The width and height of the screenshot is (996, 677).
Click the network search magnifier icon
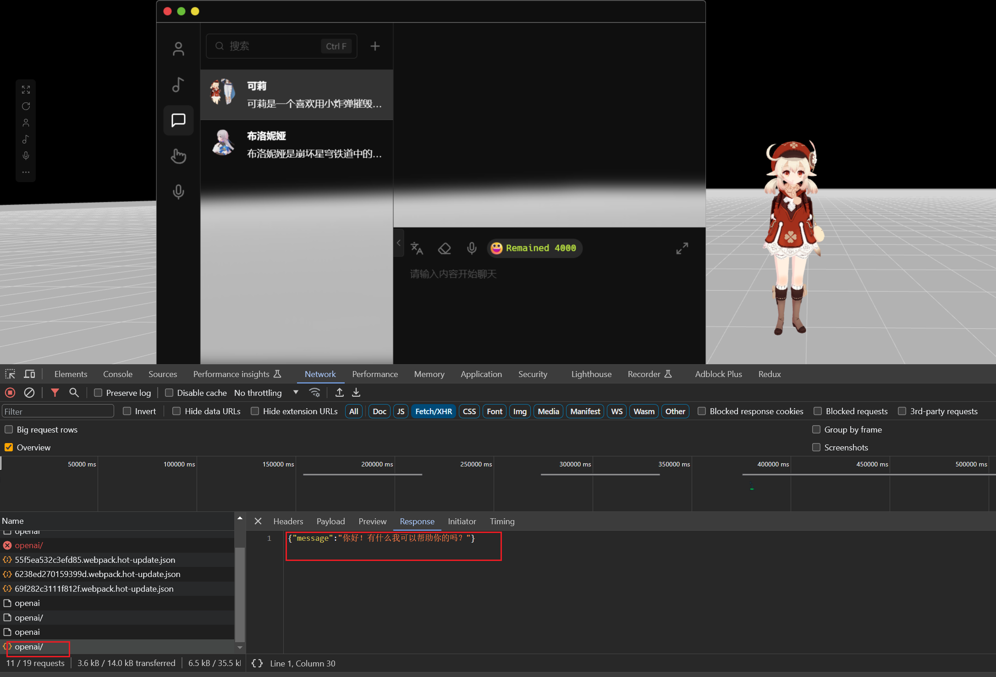tap(74, 393)
